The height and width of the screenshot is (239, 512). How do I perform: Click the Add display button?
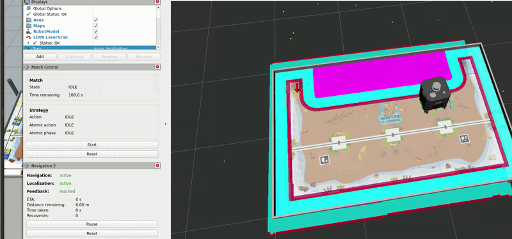(x=40, y=57)
